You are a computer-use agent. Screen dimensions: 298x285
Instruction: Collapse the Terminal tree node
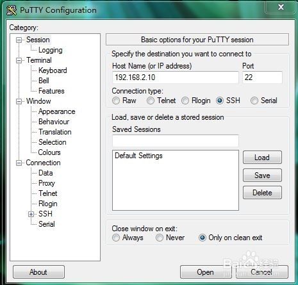[19, 60]
